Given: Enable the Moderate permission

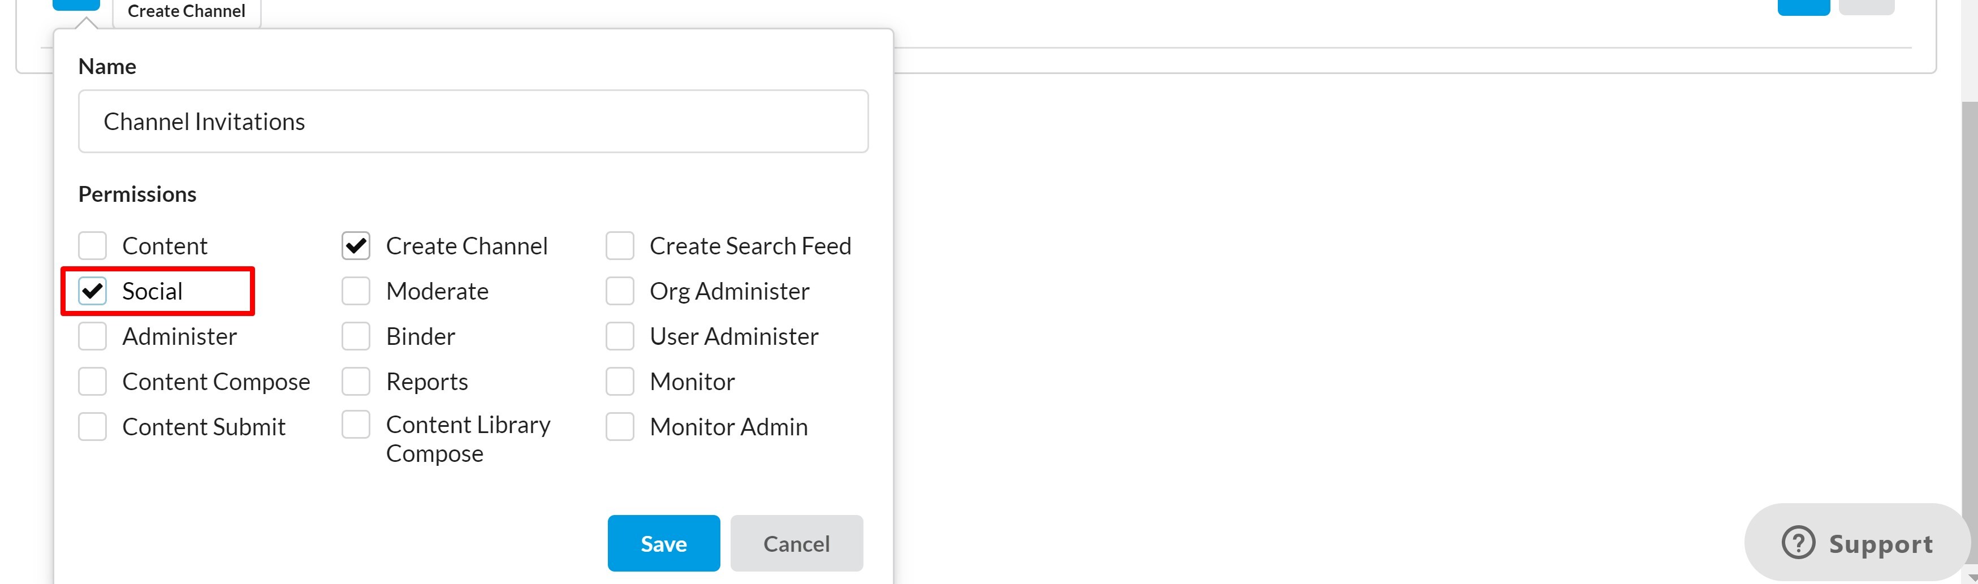Looking at the screenshot, I should click(356, 292).
